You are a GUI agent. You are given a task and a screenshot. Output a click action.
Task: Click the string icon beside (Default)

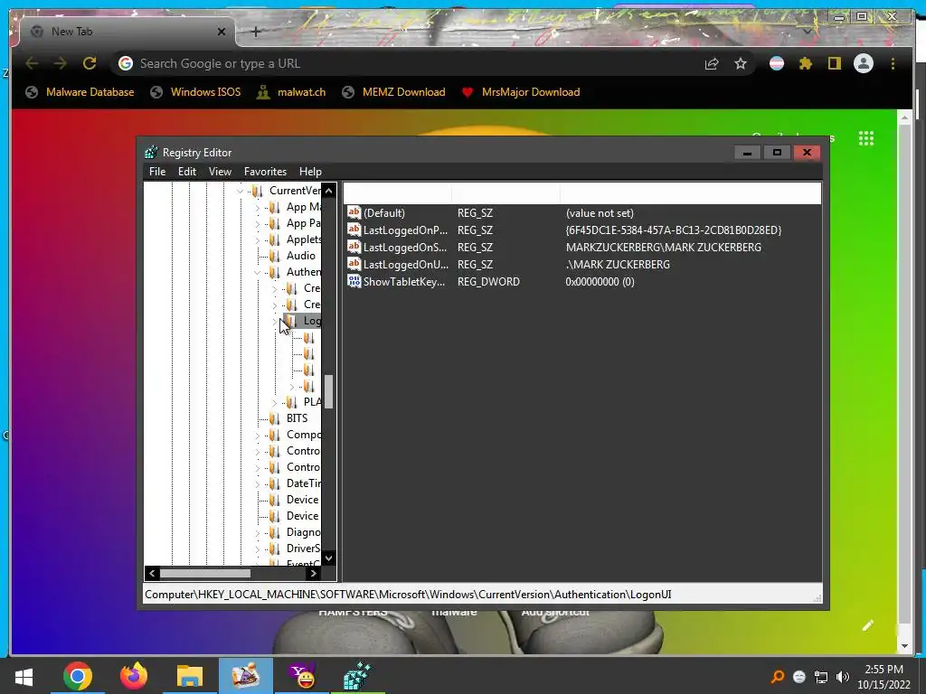click(x=354, y=212)
